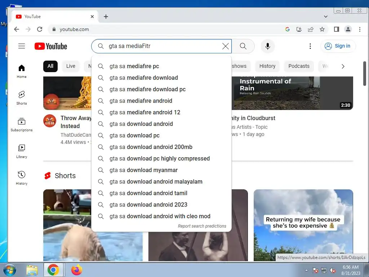The height and width of the screenshot is (277, 369).
Task: Click the Sign in button
Action: click(x=338, y=46)
